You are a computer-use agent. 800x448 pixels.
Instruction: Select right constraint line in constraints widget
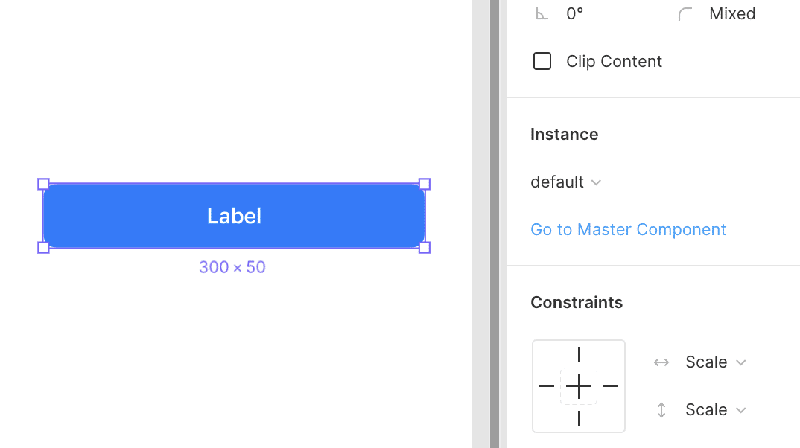tap(611, 386)
